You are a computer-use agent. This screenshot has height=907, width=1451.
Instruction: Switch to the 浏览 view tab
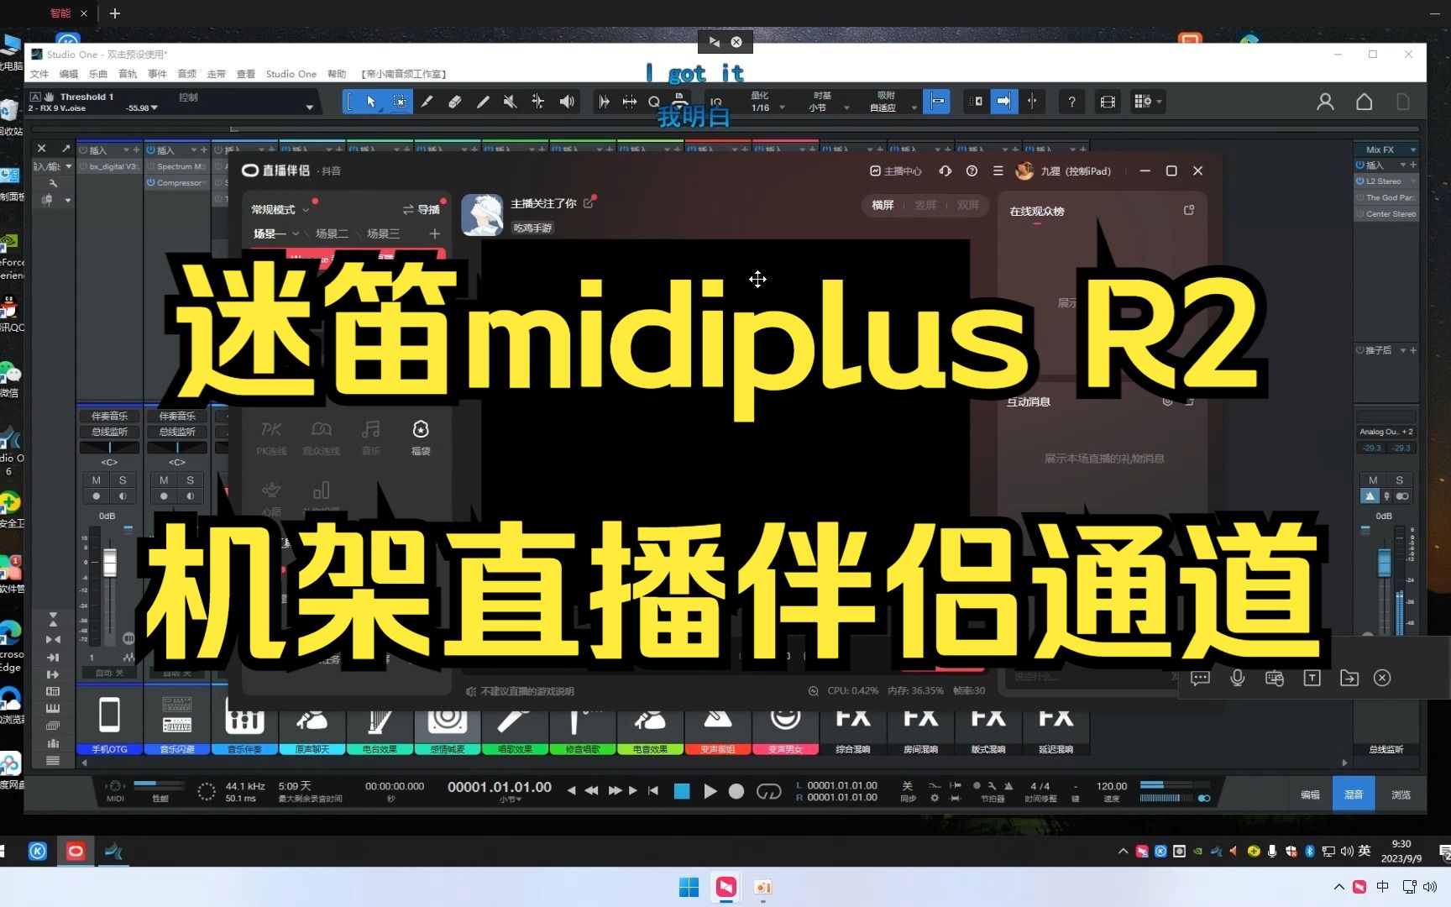pos(1401,794)
